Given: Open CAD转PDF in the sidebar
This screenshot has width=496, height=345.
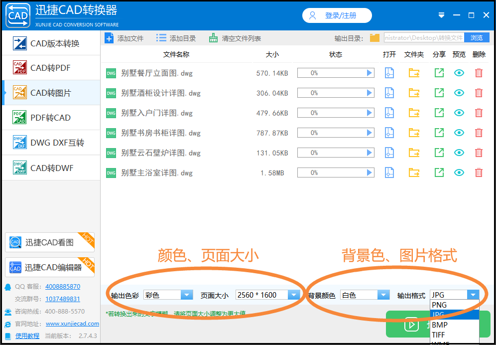Looking at the screenshot, I should pos(51,68).
